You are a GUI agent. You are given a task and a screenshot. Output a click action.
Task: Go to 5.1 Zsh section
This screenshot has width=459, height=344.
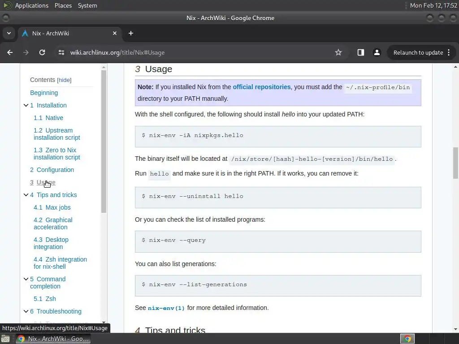[45, 299]
